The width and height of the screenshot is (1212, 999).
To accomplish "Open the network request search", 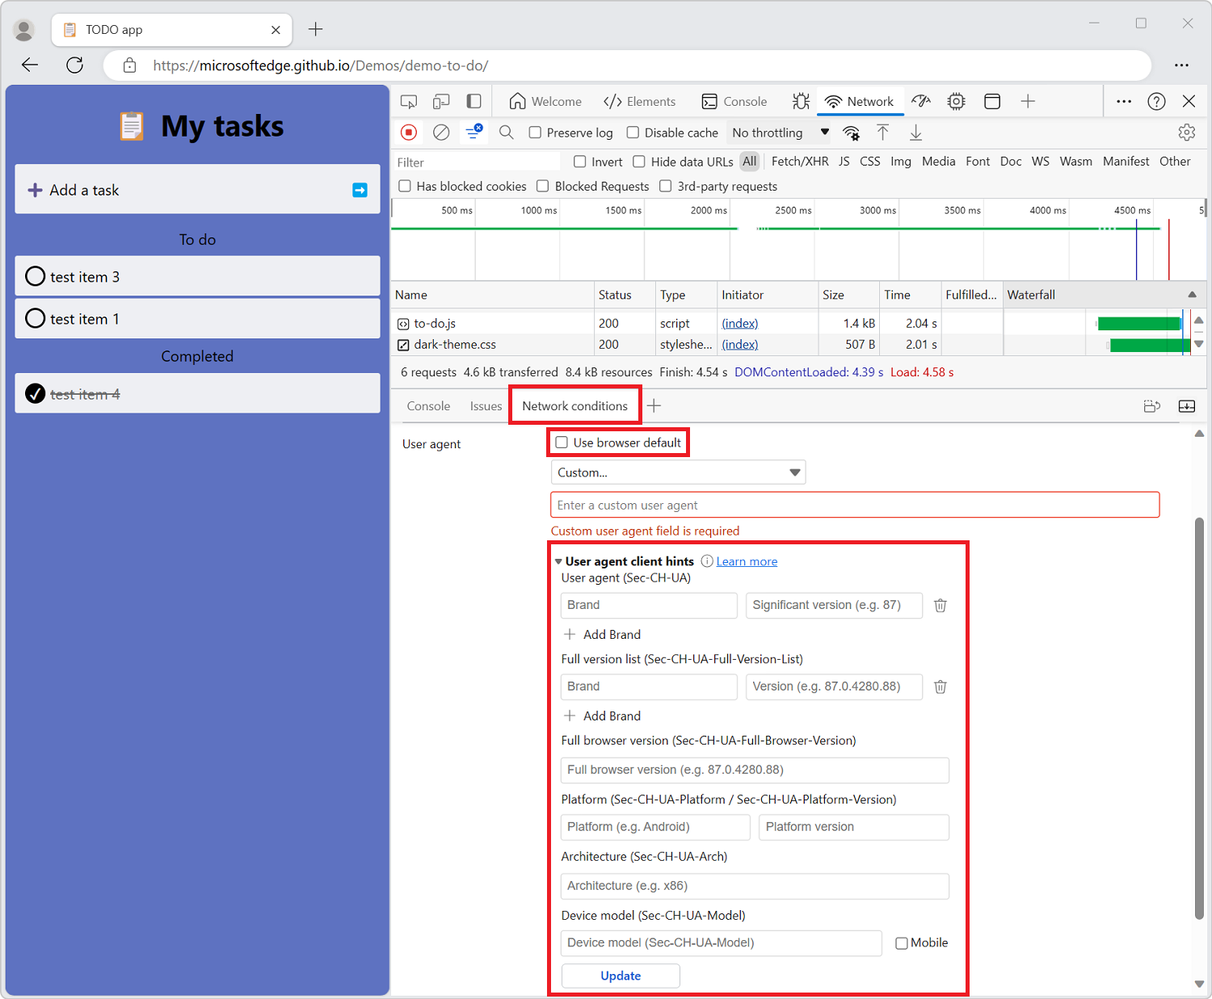I will 506,132.
